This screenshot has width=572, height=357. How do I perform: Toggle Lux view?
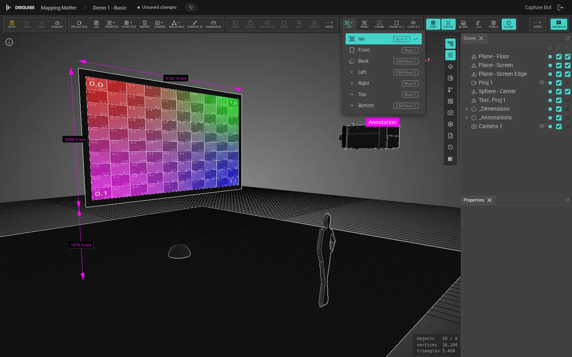pos(478,24)
